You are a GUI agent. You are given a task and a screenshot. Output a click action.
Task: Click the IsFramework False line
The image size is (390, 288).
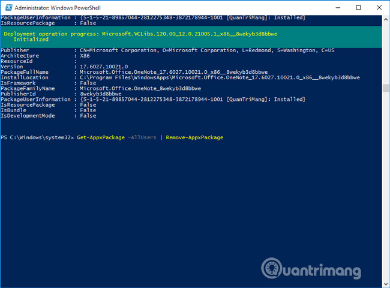(48, 83)
